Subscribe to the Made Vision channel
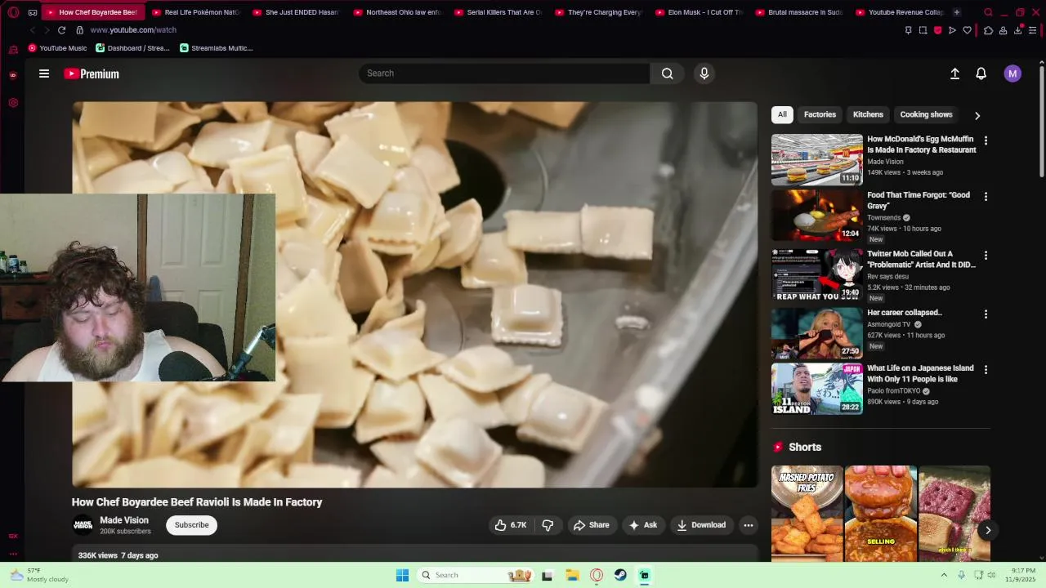Image resolution: width=1046 pixels, height=588 pixels. (x=191, y=525)
